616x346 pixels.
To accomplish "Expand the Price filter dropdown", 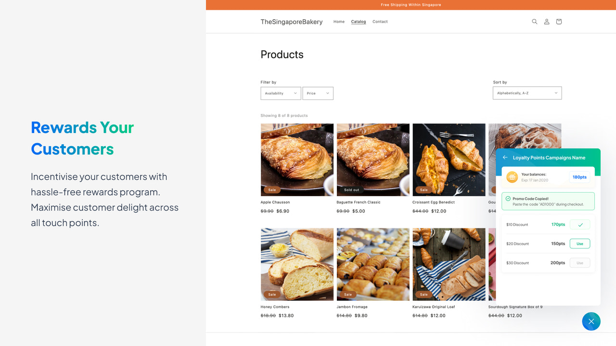I will 318,93.
